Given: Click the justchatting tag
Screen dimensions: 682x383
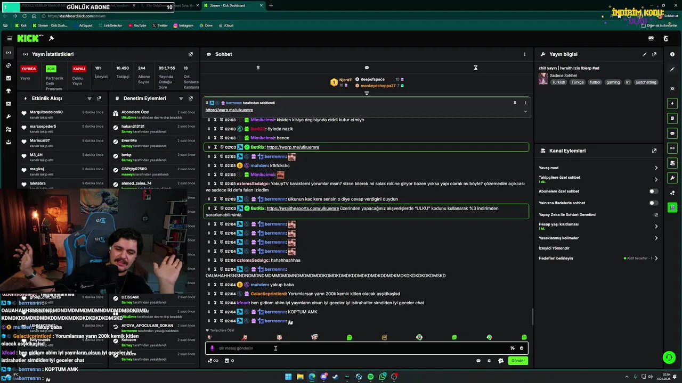Looking at the screenshot, I should [x=646, y=82].
